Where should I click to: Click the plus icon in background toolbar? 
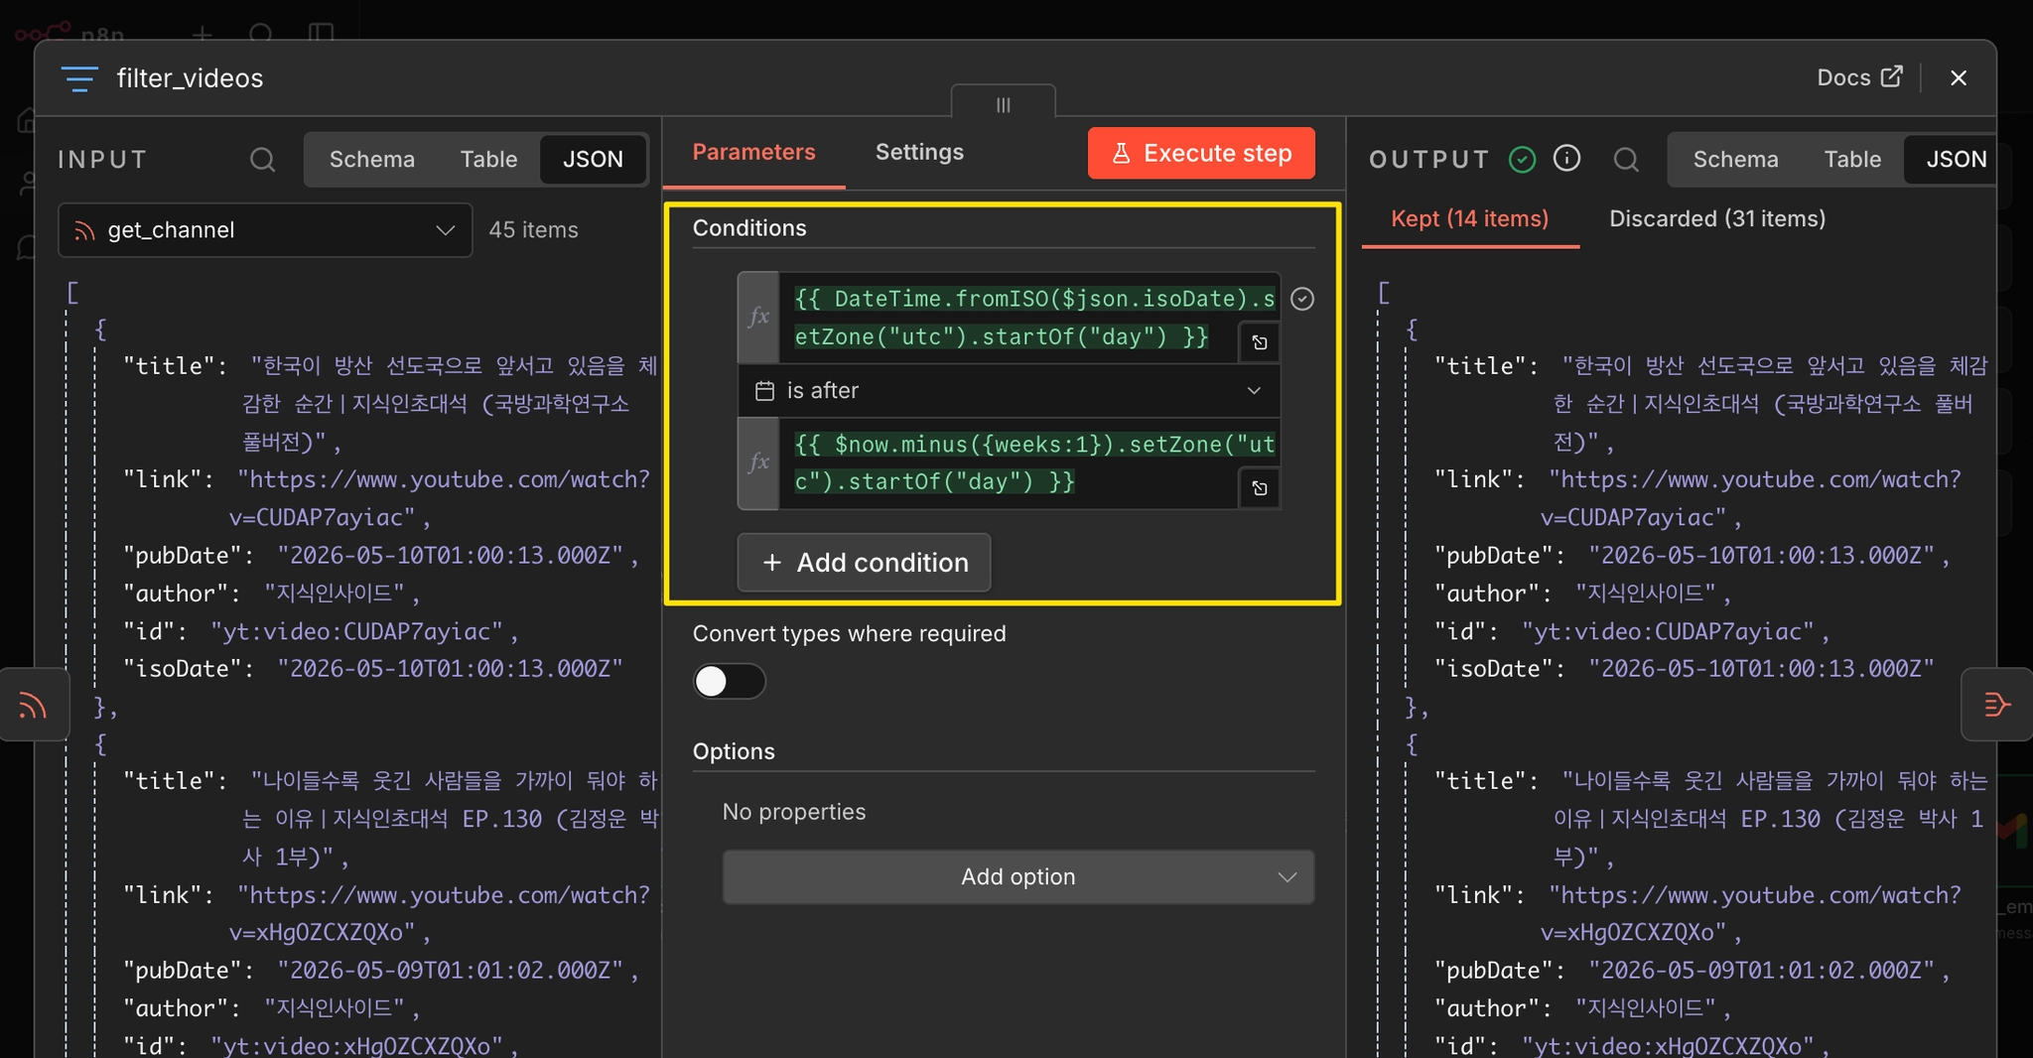point(203,34)
